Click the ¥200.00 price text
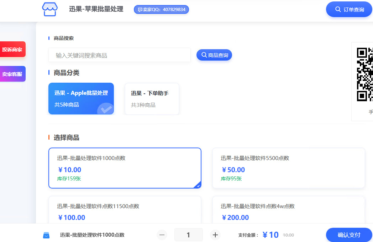Screen dimensions: 373x242 [x=235, y=217]
